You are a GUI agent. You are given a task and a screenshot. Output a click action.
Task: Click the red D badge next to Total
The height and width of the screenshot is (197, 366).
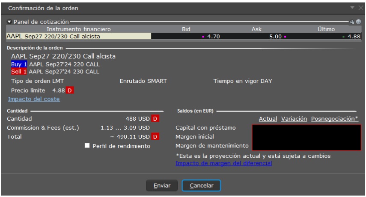[x=155, y=136]
